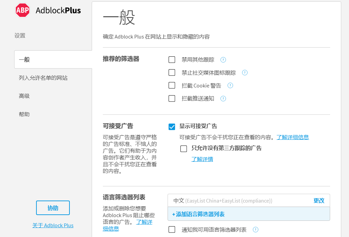
Task: Expand +添加语言筛选器列表
Action: click(x=198, y=214)
